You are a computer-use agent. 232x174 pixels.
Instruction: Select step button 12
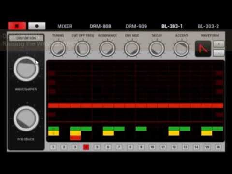coord(174,147)
